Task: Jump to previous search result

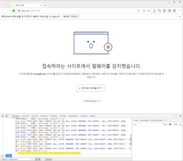Action: pyautogui.click(x=37, y=159)
